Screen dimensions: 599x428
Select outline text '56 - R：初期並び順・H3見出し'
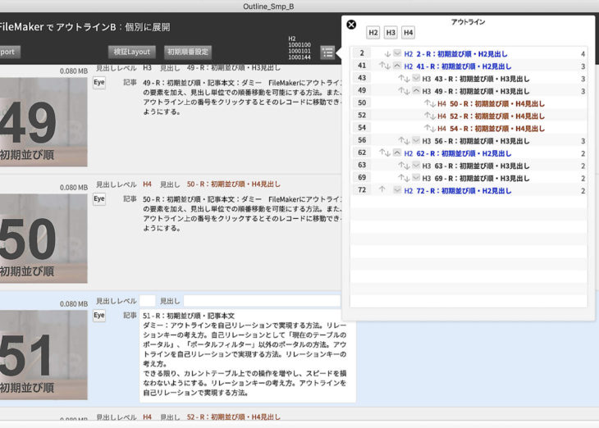(x=482, y=141)
